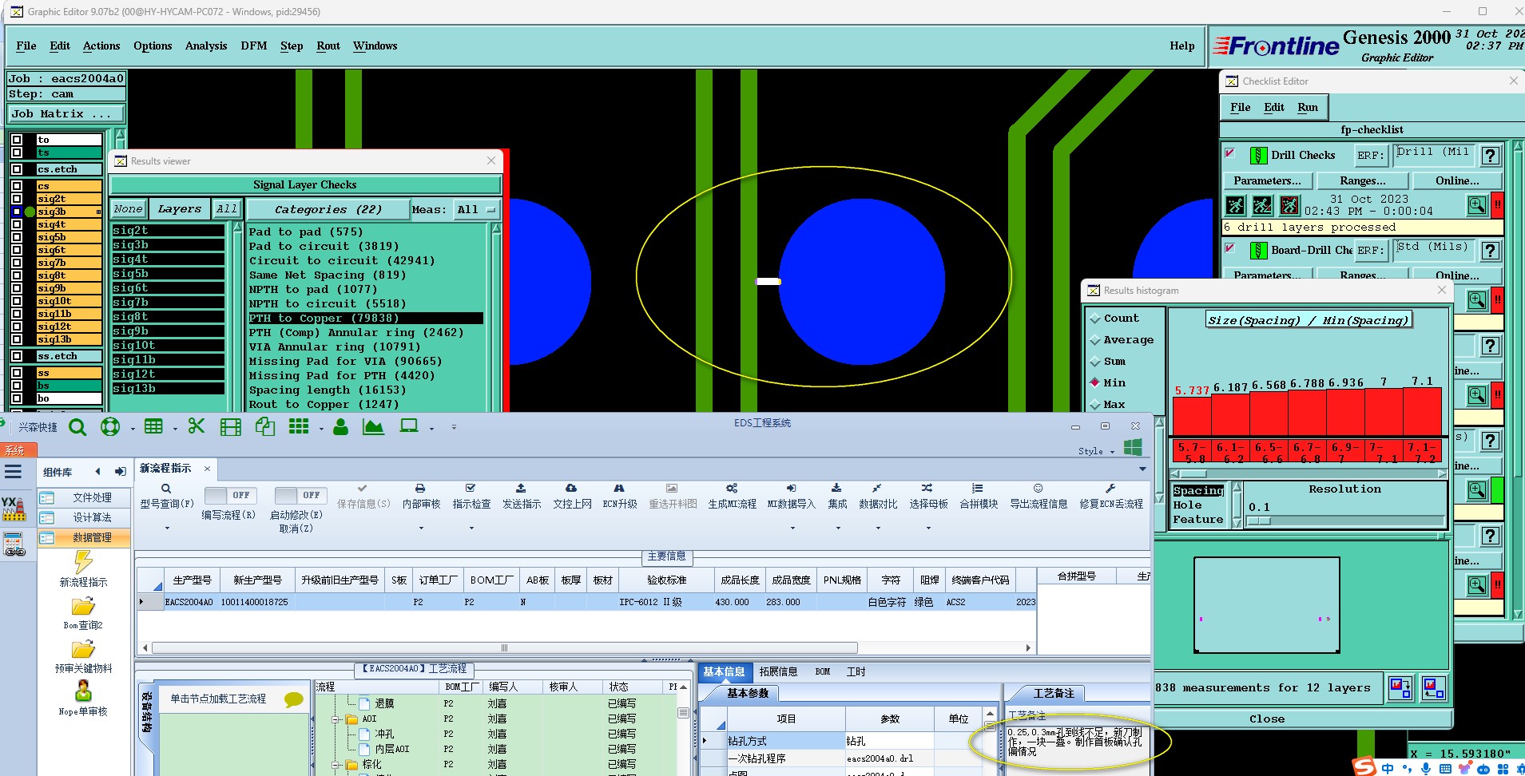Switch to the 拓展信息 tab
This screenshot has height=776, width=1525.
click(778, 672)
